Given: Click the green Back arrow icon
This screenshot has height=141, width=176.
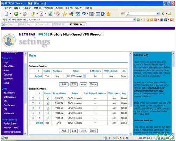Looking at the screenshot, I should pos(16,14).
